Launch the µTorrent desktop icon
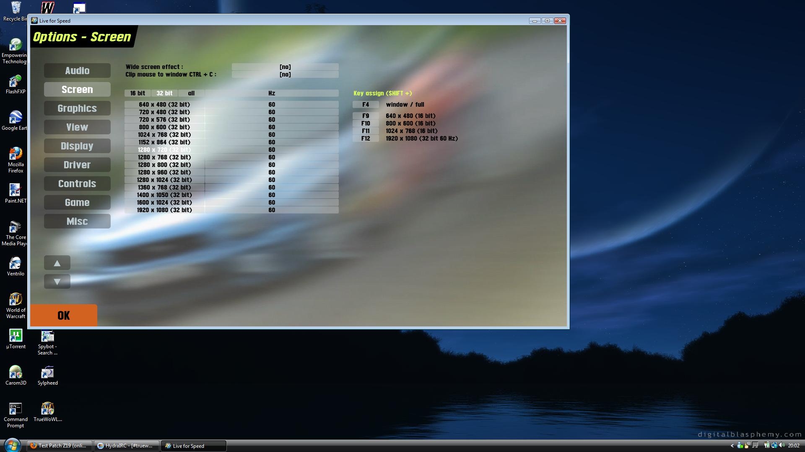Viewport: 805px width, 452px height. [16, 336]
